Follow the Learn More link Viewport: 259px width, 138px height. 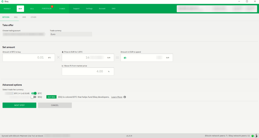coord(116,97)
